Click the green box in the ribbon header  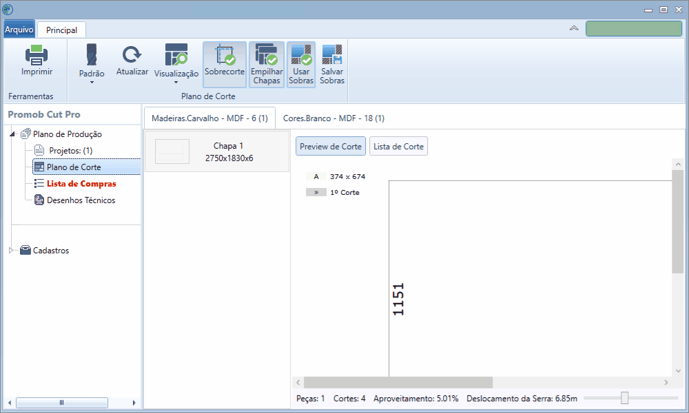point(634,28)
